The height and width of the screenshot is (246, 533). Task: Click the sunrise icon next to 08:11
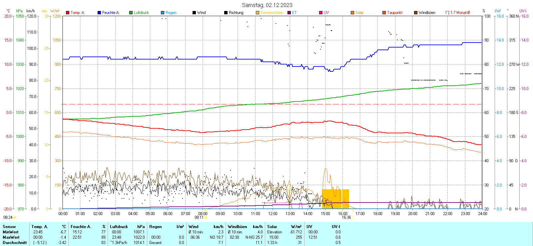(x=206, y=217)
